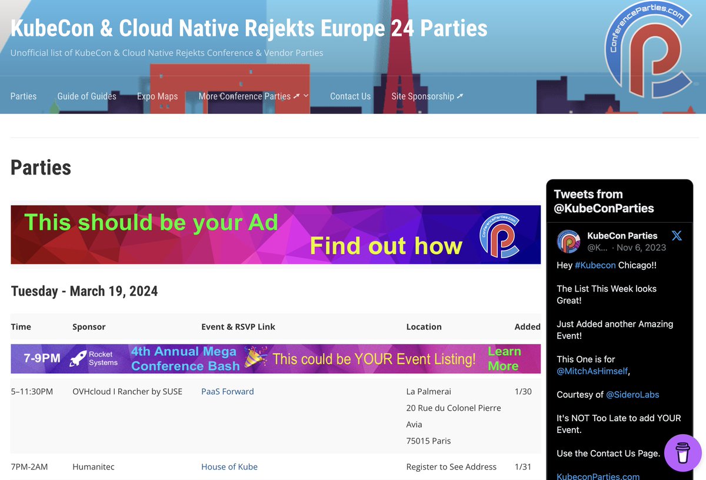Viewport: 706px width, 480px height.
Task: Click the #Kubecon hashtag in tweet
Action: (595, 265)
